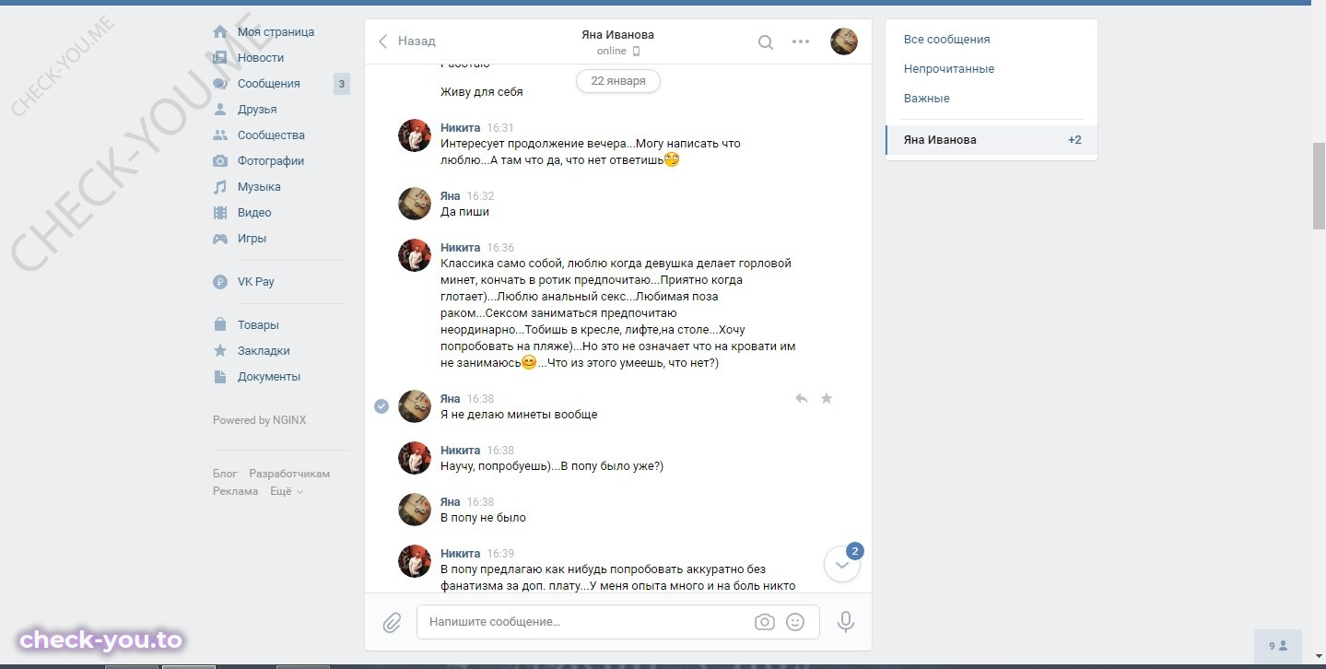Open conversation actions three-dots menu
Image resolution: width=1326 pixels, height=669 pixels.
tap(801, 41)
